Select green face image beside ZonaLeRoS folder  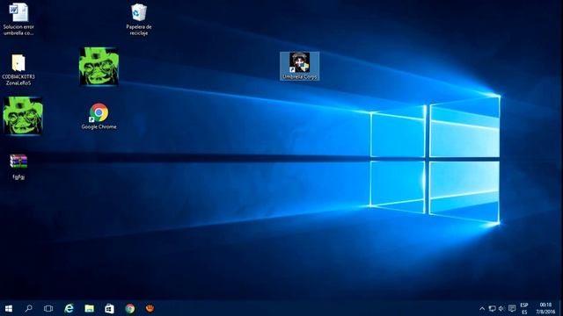click(x=99, y=67)
